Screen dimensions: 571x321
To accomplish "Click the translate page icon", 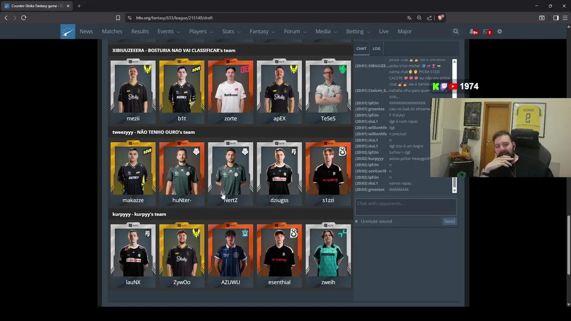I will (x=409, y=18).
